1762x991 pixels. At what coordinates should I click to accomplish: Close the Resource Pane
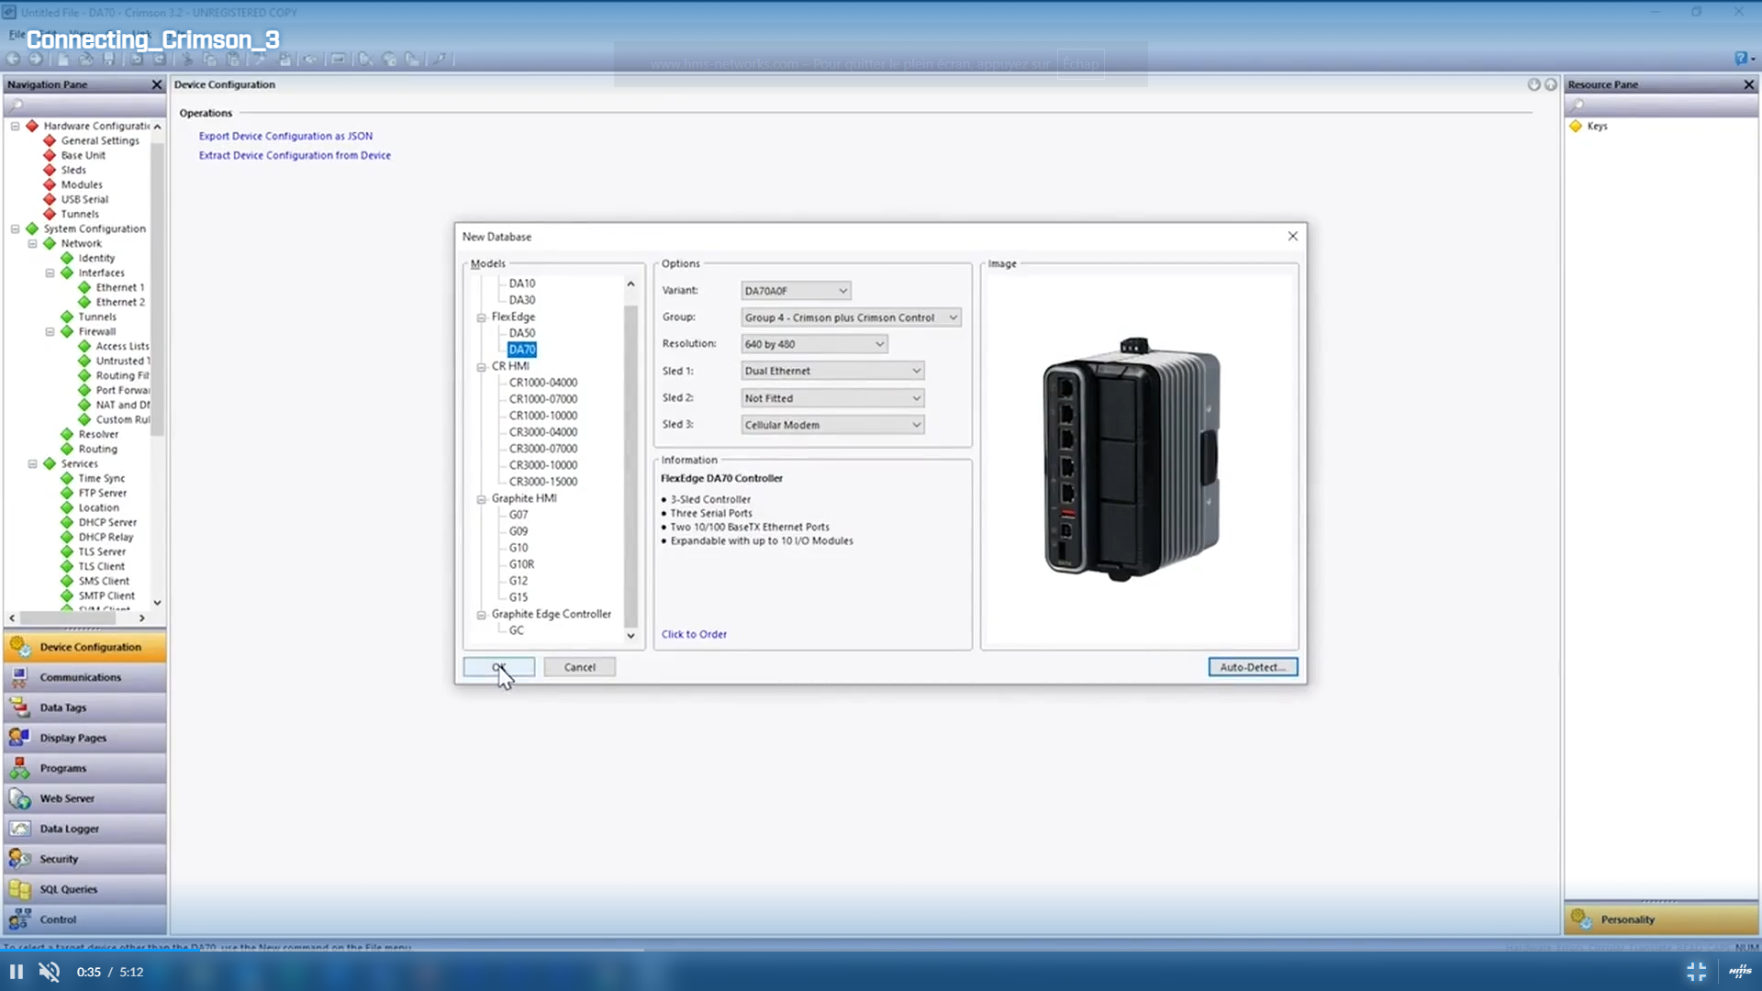point(1749,84)
